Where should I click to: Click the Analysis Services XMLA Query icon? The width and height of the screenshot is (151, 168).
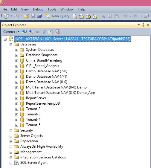point(95,16)
